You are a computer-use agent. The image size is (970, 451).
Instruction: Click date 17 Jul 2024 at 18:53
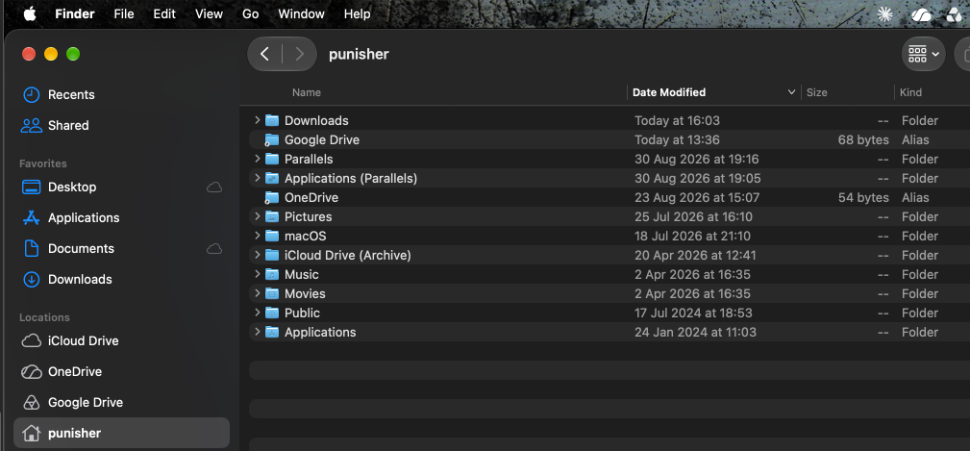(693, 313)
